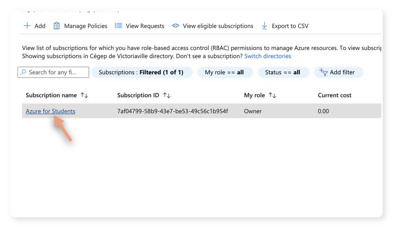Click the Manage Policies clipboard icon
The image size is (393, 227).
point(56,26)
